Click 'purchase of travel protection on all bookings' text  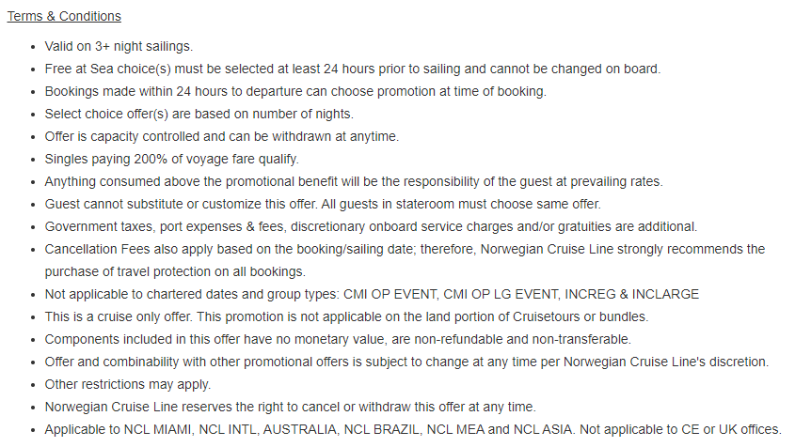[x=175, y=272]
